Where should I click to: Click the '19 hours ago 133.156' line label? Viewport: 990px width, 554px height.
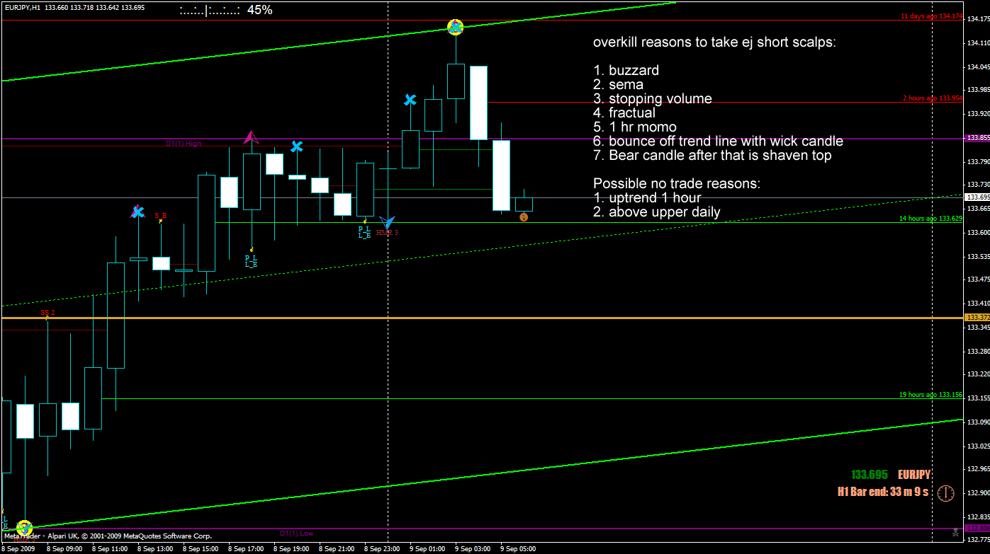click(930, 394)
